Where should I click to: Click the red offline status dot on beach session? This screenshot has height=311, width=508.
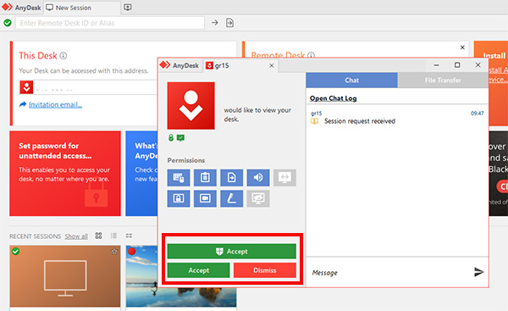131,252
